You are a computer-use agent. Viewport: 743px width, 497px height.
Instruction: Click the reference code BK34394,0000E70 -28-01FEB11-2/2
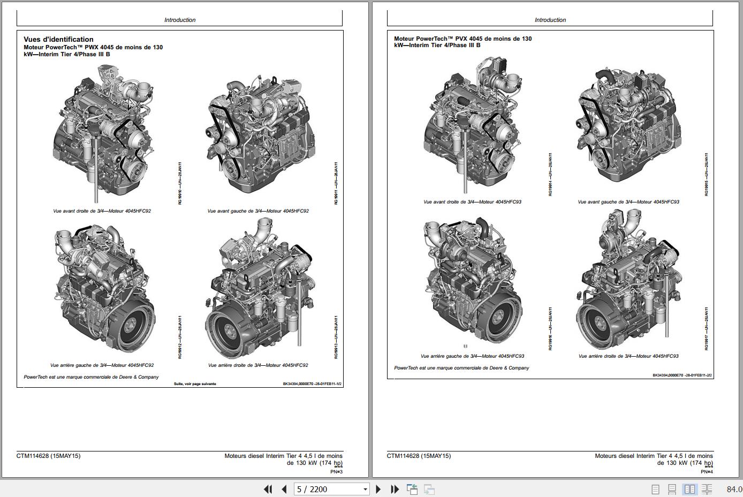683,375
